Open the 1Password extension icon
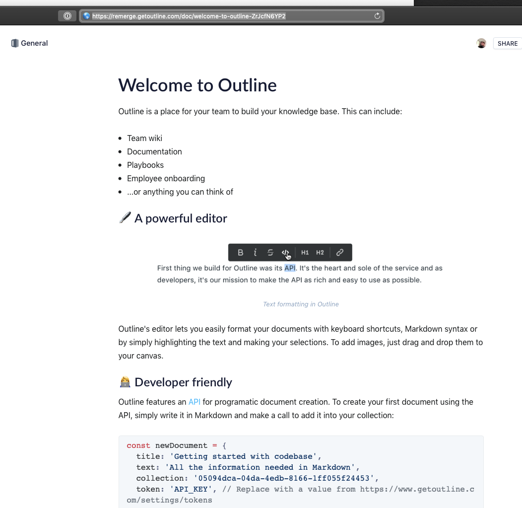The image size is (522, 508). click(67, 16)
